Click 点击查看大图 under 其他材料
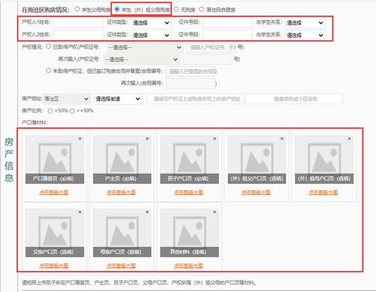 (x=188, y=266)
